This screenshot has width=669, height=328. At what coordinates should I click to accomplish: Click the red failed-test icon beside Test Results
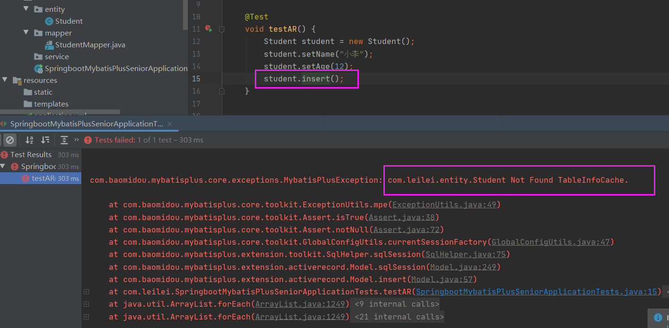[x=4, y=154]
